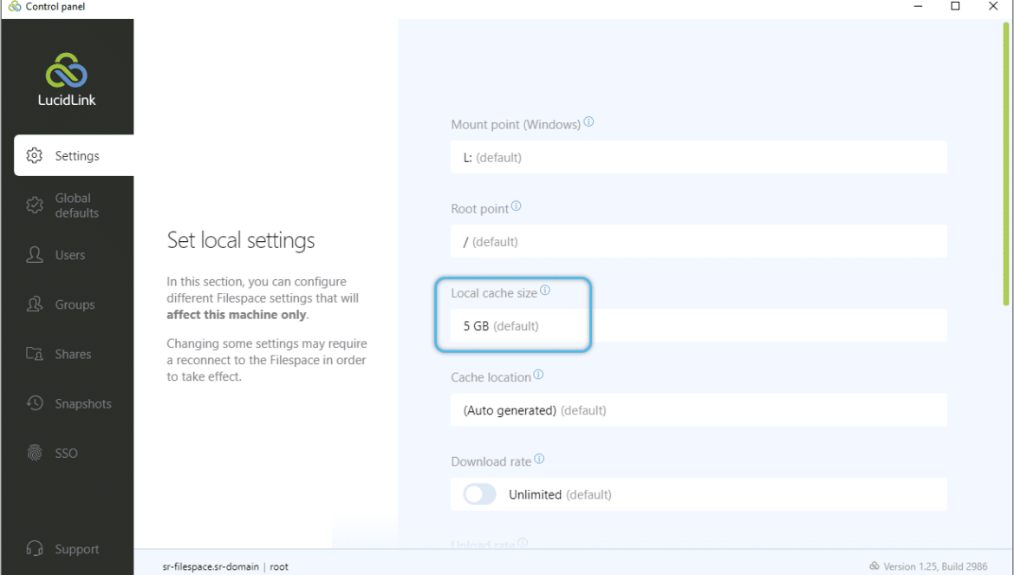Image resolution: width=1014 pixels, height=575 pixels.
Task: Click the Global defaults badge icon
Action: tap(35, 205)
